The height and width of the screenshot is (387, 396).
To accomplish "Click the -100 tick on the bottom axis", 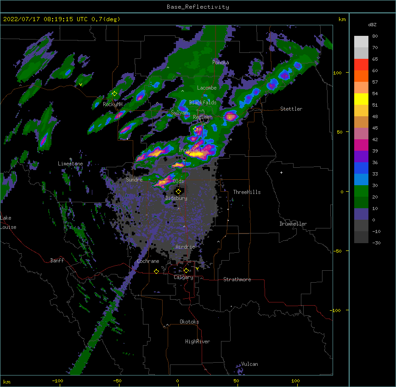I will click(x=57, y=381).
